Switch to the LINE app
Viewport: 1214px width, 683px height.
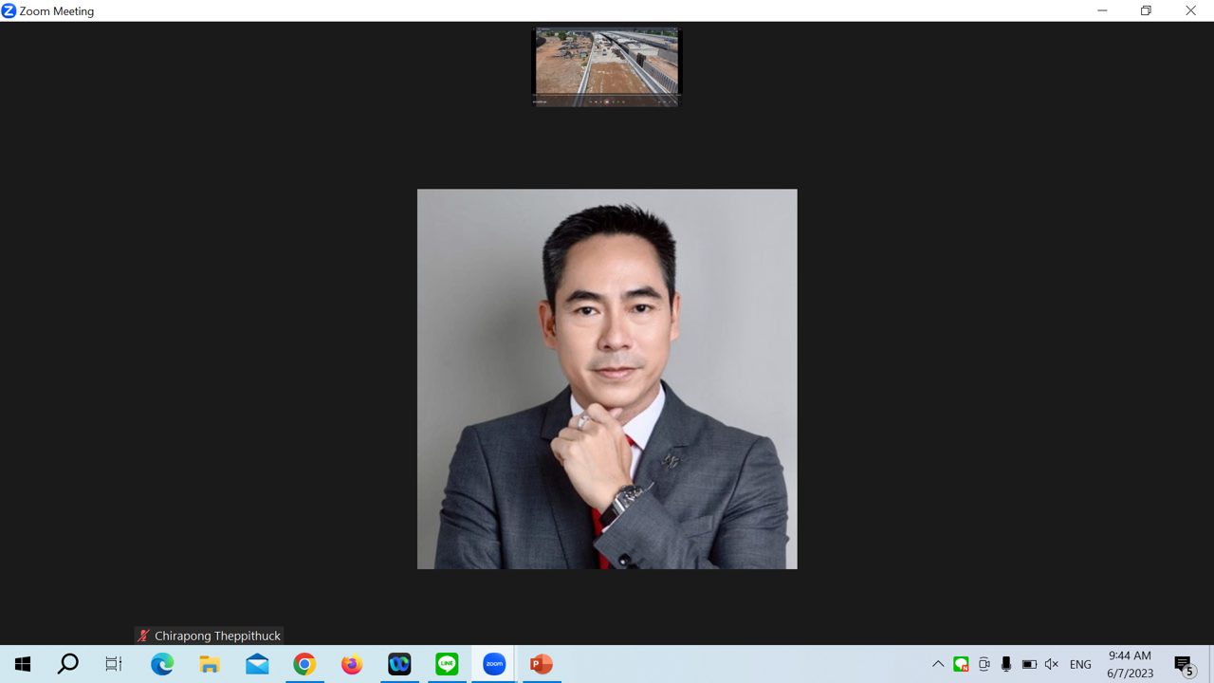coord(447,664)
